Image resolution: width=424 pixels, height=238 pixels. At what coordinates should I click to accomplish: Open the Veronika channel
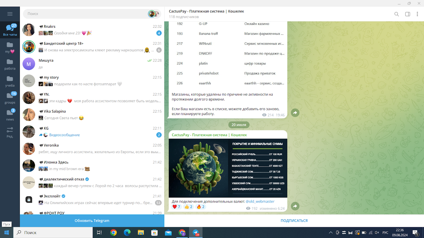[92, 148]
